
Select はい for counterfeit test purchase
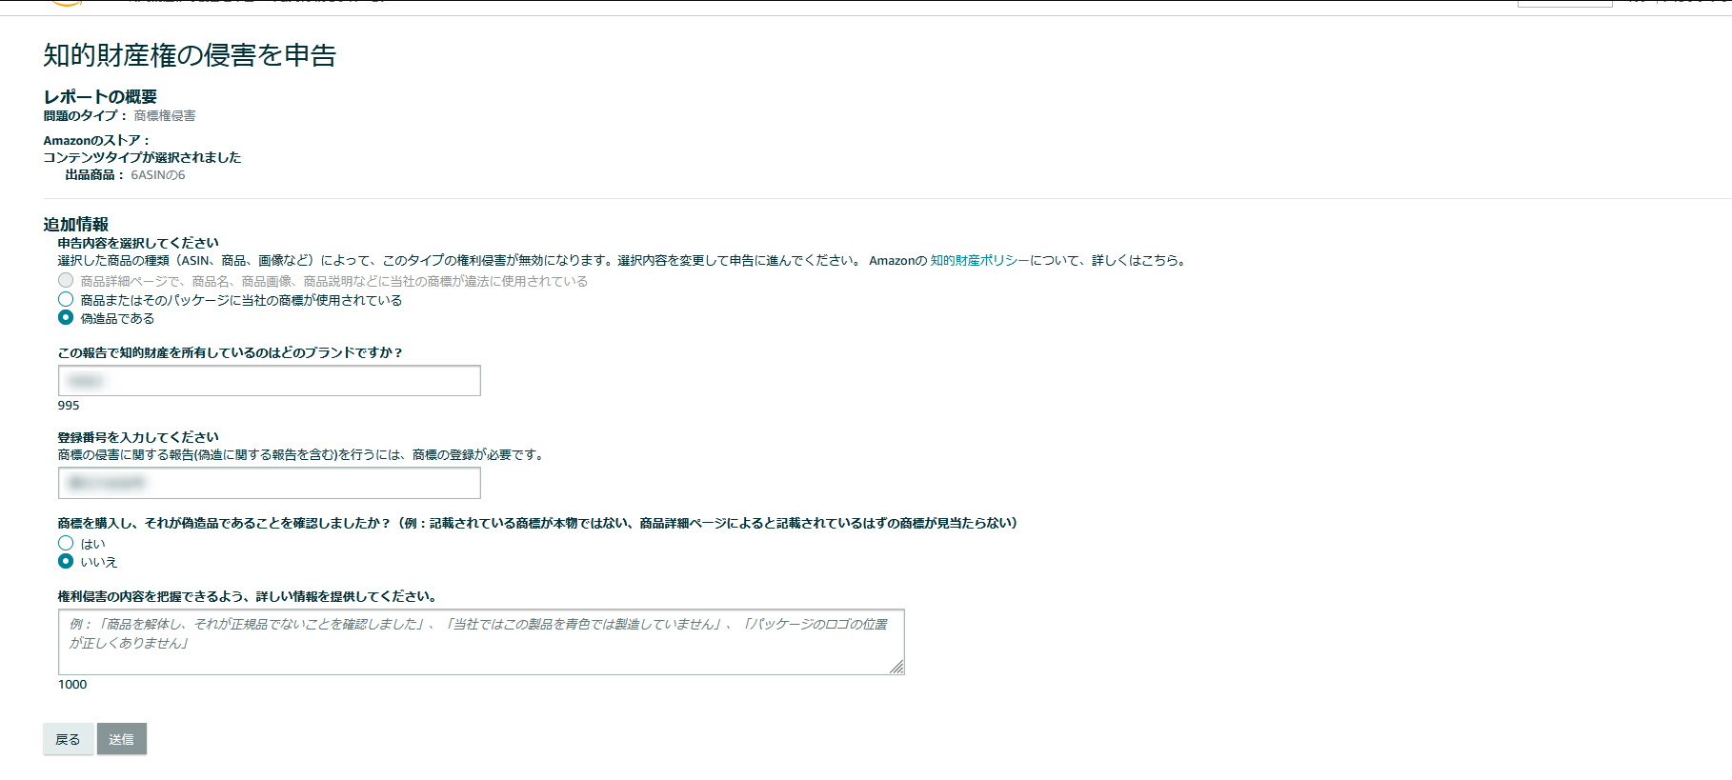pos(66,543)
